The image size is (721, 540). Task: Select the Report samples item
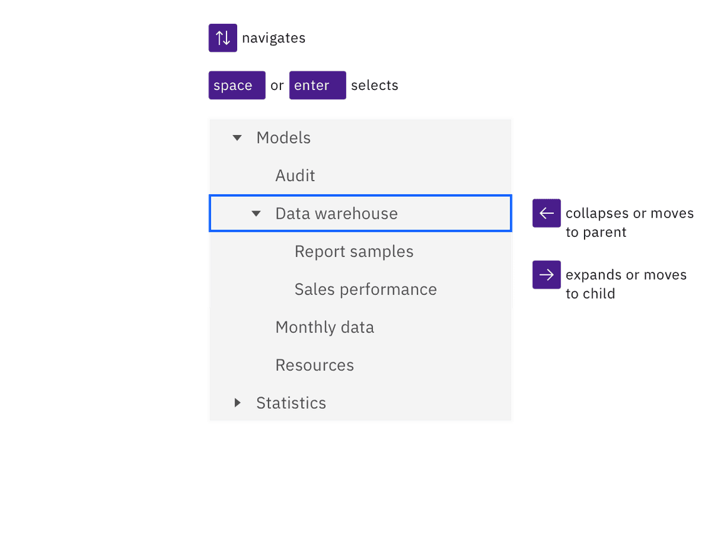point(354,251)
